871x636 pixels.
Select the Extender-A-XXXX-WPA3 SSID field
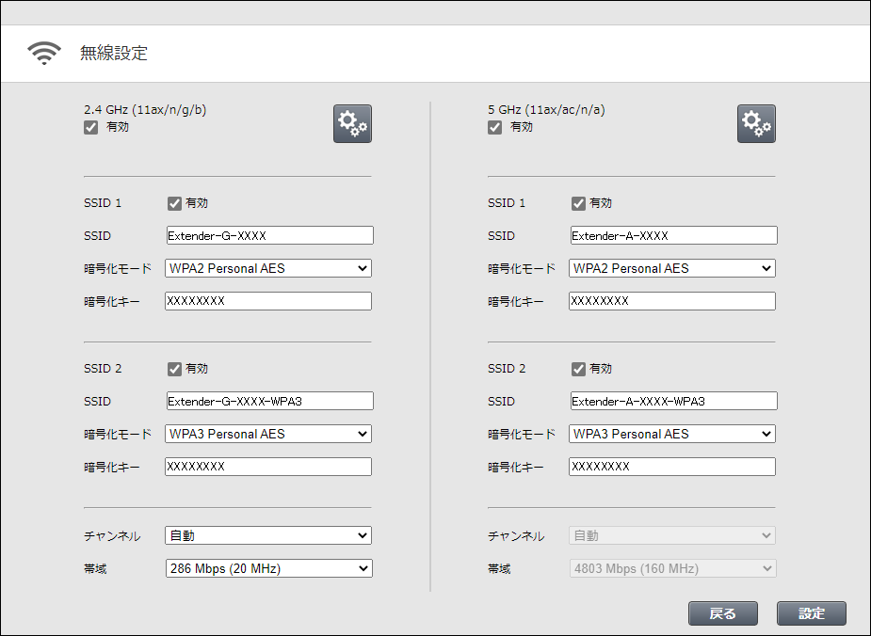674,401
